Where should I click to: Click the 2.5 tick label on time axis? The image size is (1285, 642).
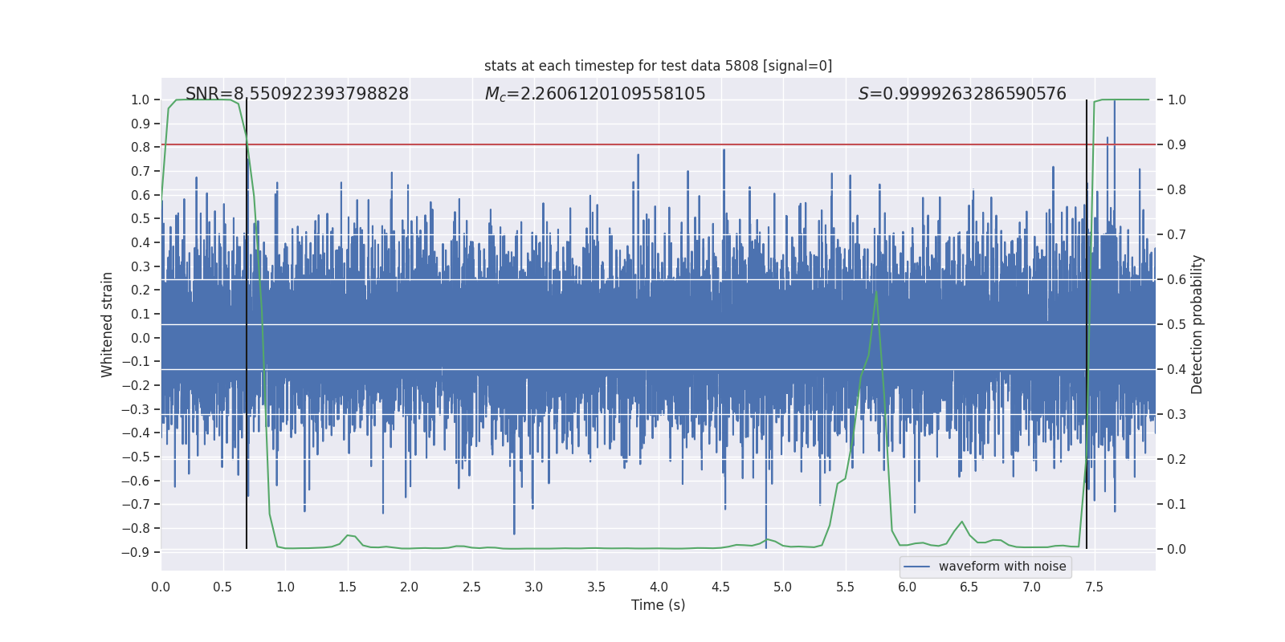coord(471,587)
